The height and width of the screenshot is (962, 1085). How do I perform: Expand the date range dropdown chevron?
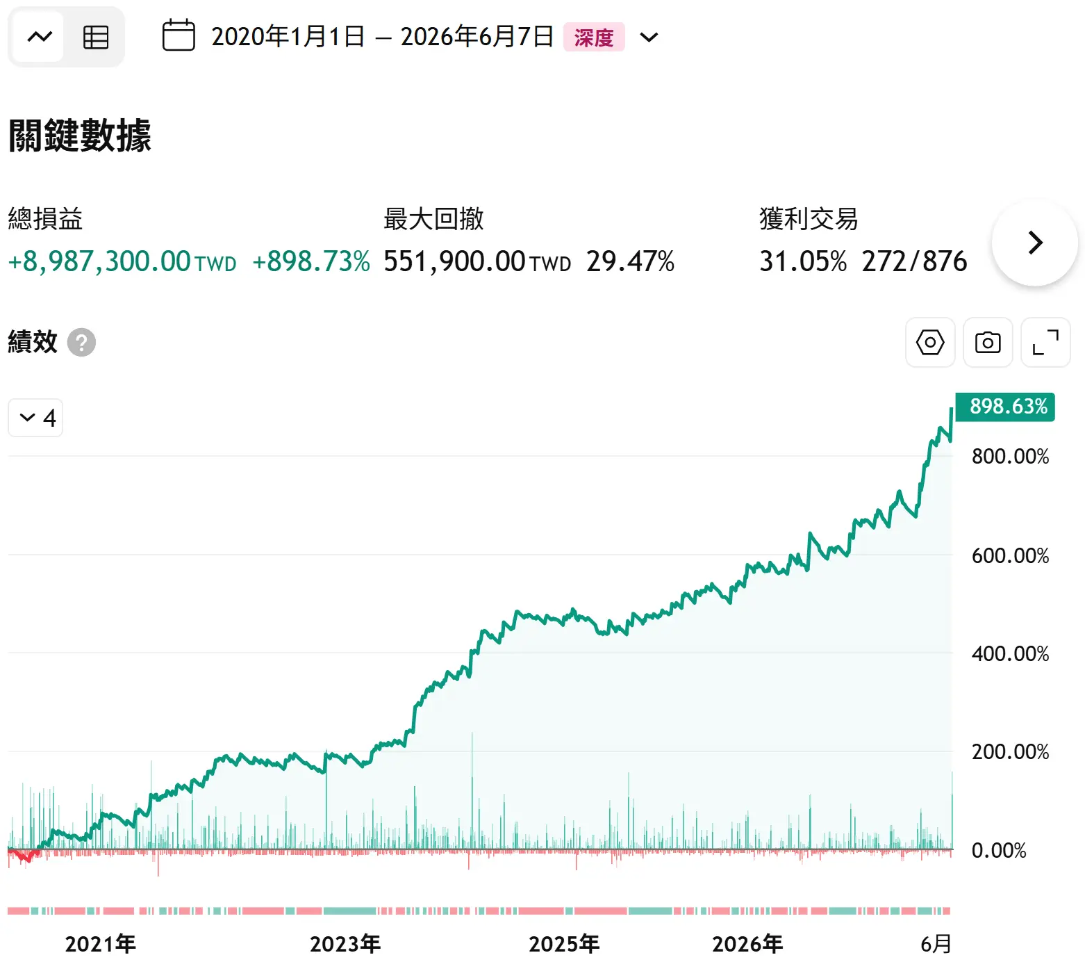[649, 37]
